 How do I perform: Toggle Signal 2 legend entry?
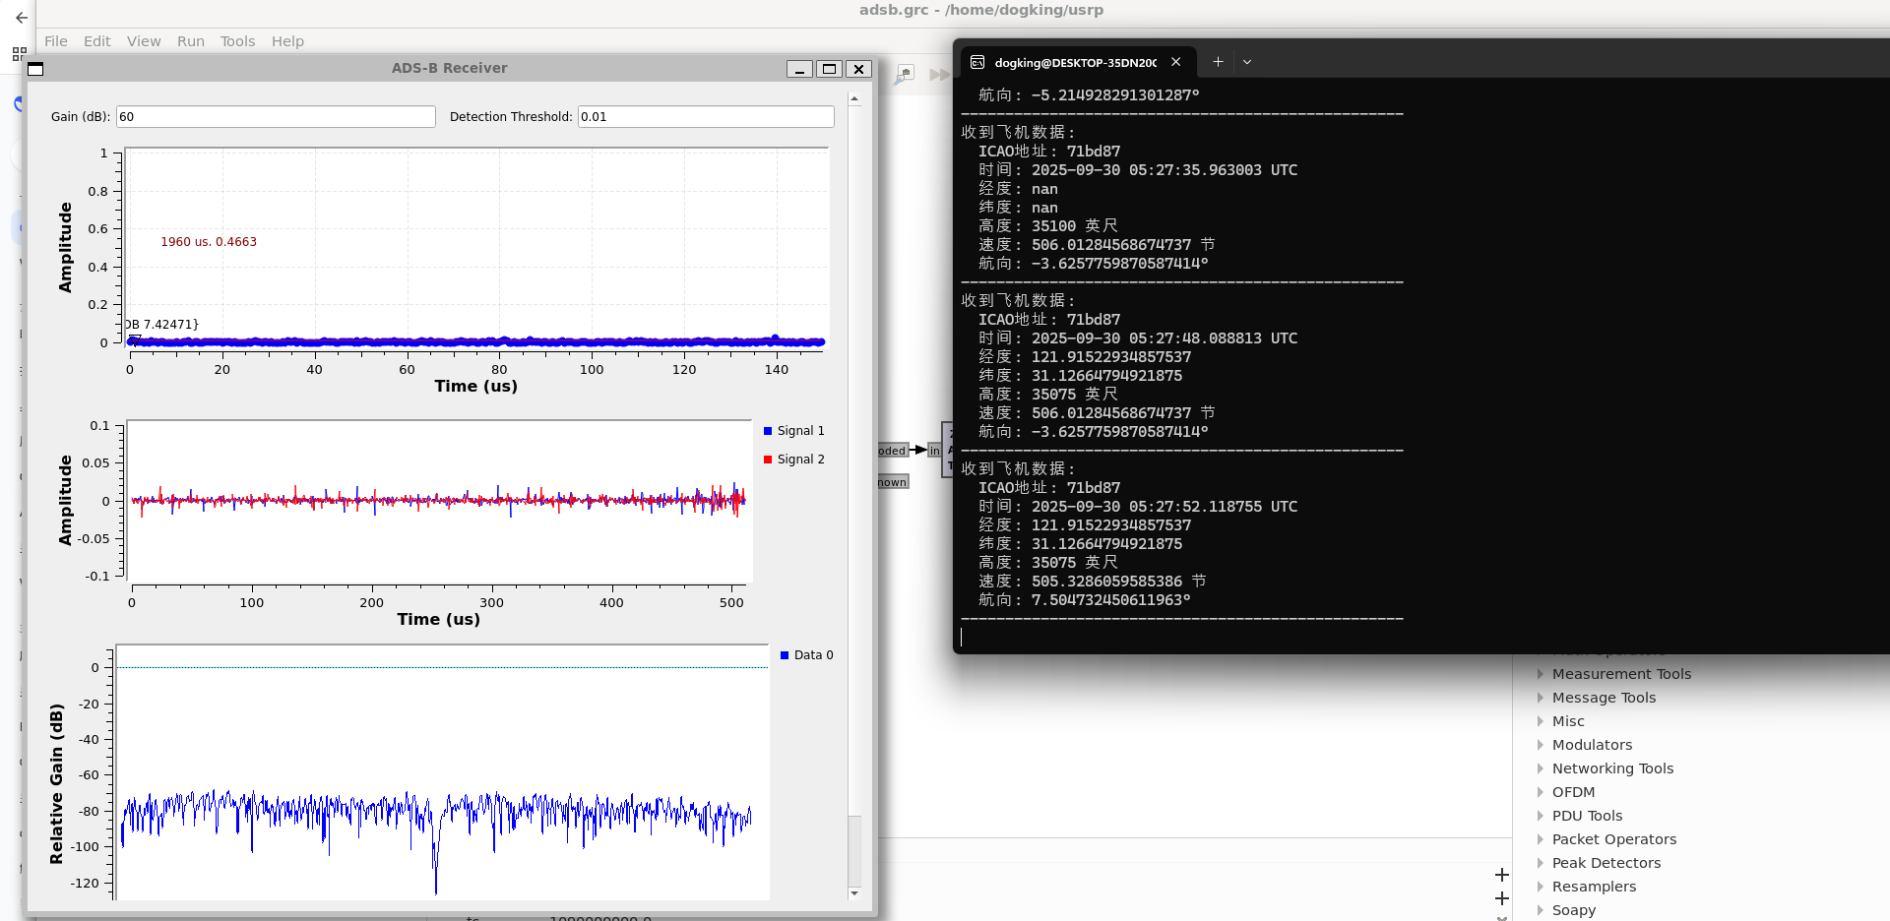pos(793,460)
